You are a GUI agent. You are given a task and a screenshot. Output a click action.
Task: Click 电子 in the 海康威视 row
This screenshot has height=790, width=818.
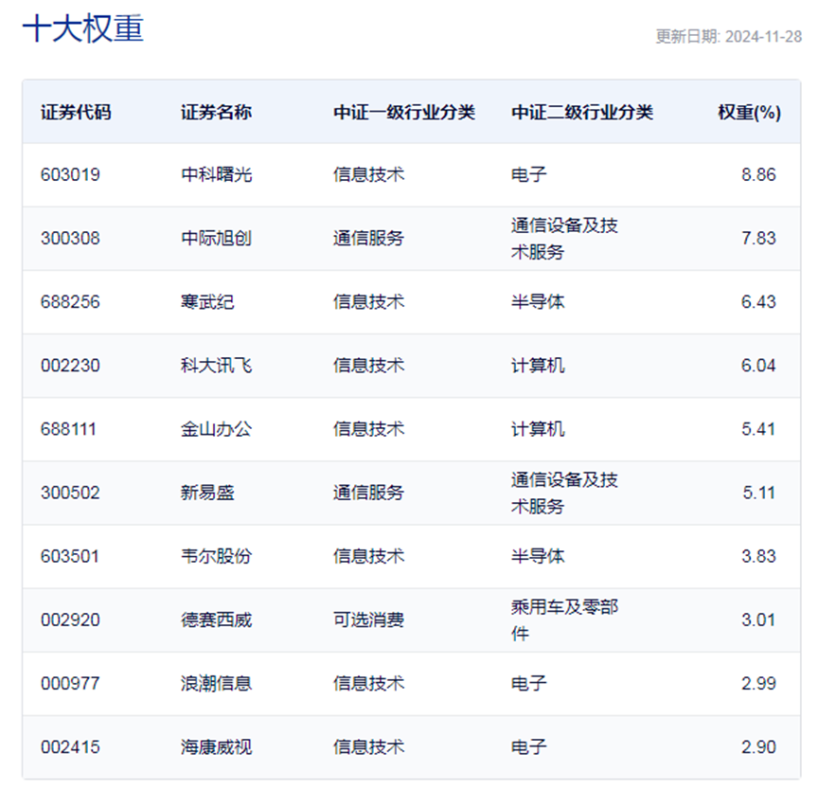[529, 747]
